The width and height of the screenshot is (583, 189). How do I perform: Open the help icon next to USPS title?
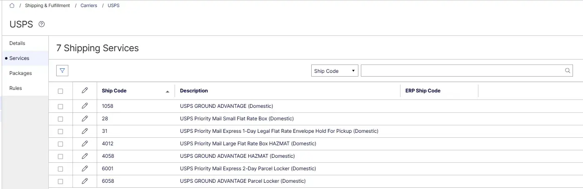[x=41, y=24]
